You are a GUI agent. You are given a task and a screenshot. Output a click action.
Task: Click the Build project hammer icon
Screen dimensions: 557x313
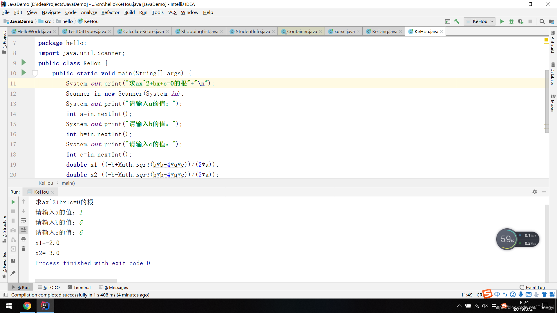tap(457, 21)
